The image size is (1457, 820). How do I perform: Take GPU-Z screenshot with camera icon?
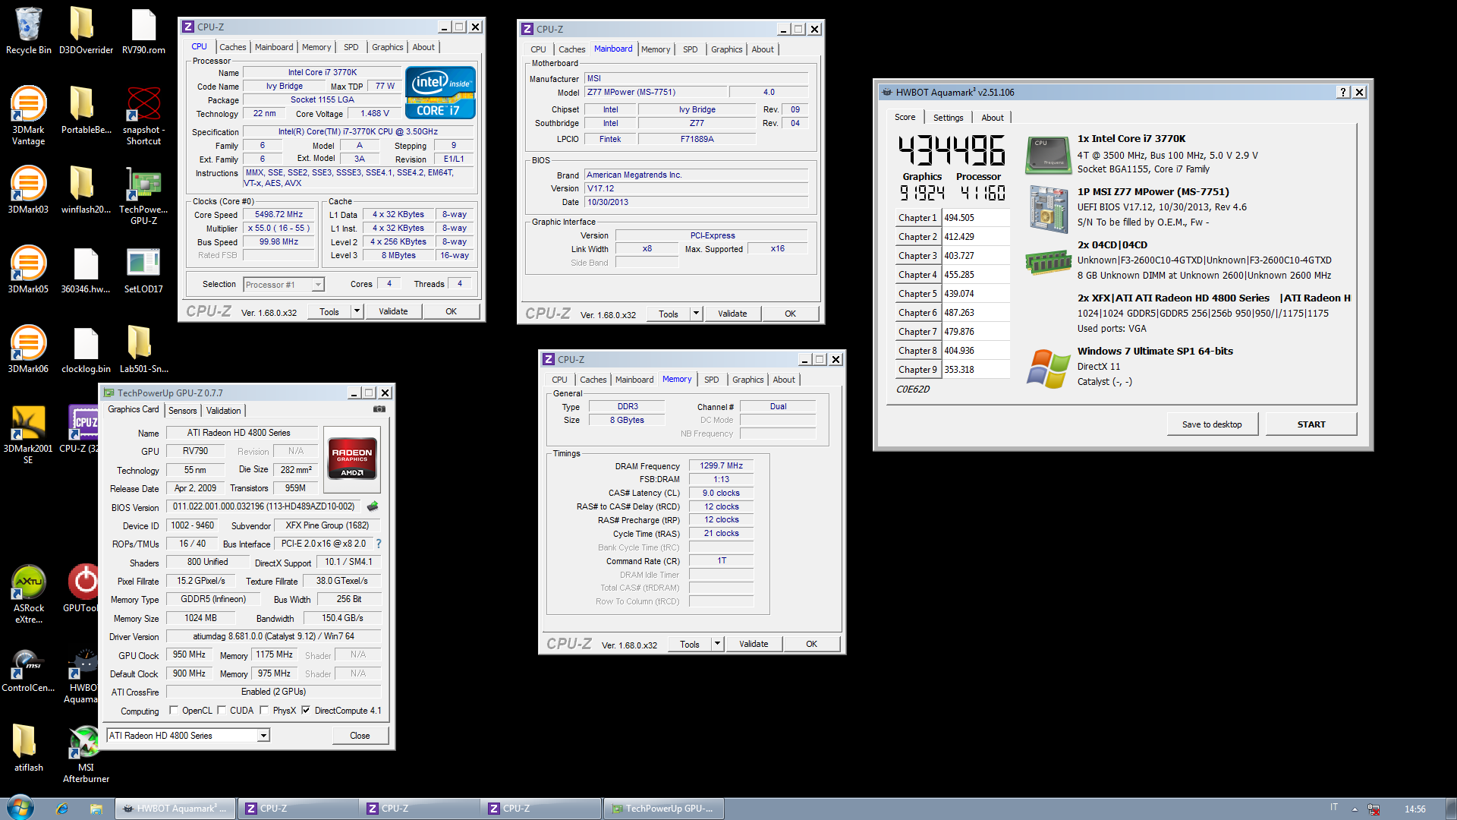(379, 409)
